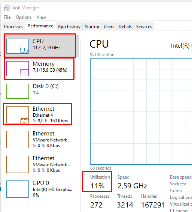Open the first VMware Network Ethernet entry
Image resolution: width=192 pixels, height=212 pixels.
point(39,140)
